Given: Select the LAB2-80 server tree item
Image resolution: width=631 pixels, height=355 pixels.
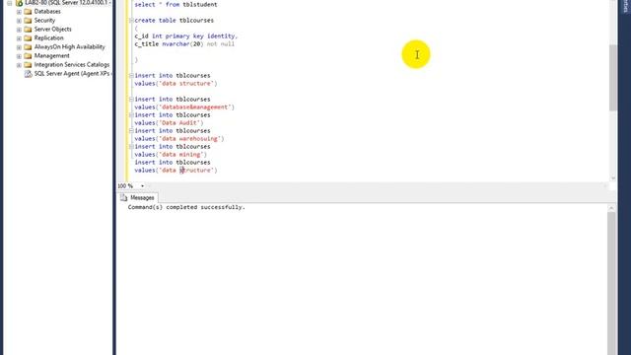Looking at the screenshot, I should tap(68, 3).
